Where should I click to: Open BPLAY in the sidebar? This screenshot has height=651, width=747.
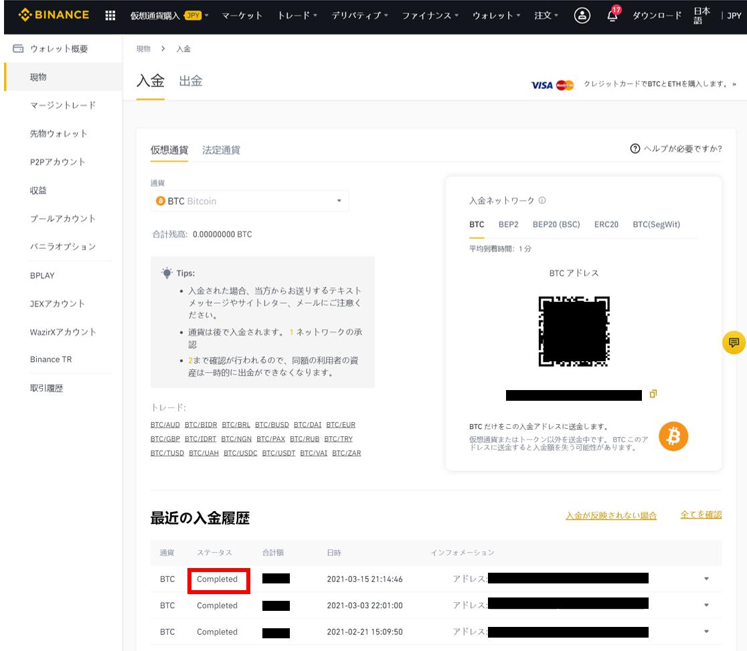click(42, 275)
